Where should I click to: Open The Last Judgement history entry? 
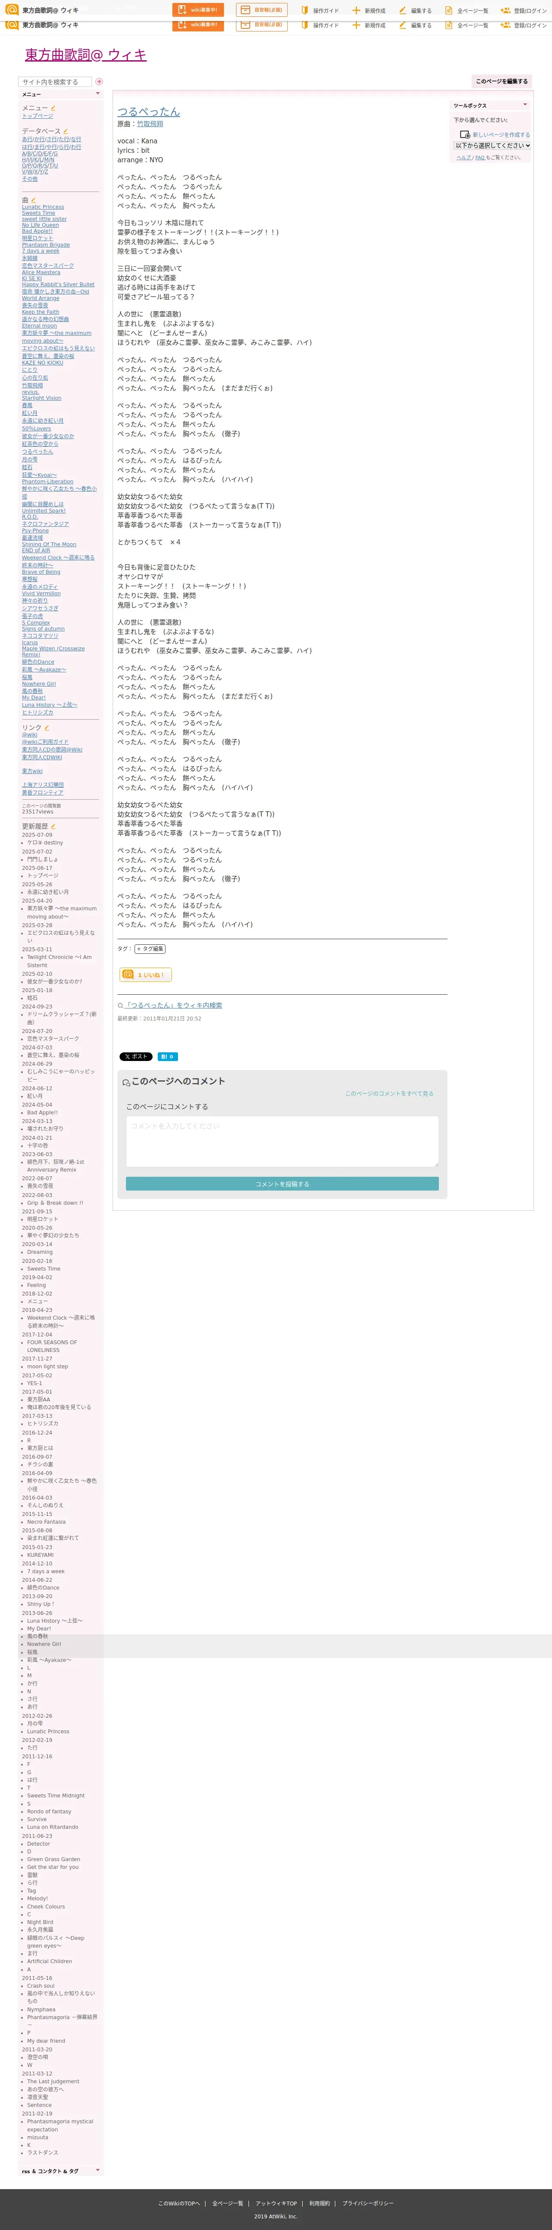(x=53, y=2081)
